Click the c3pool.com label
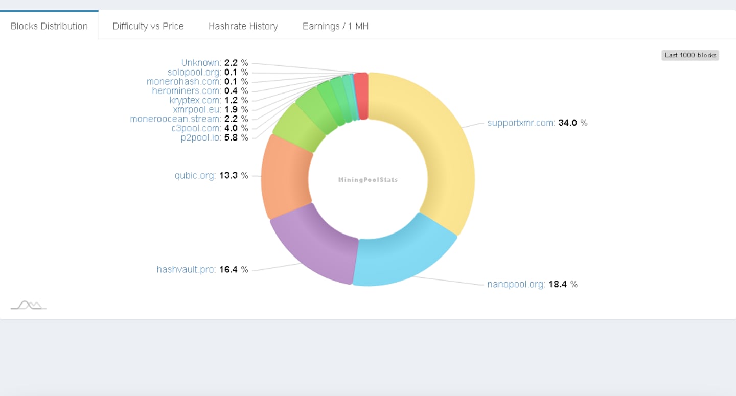The image size is (736, 396). pos(196,128)
